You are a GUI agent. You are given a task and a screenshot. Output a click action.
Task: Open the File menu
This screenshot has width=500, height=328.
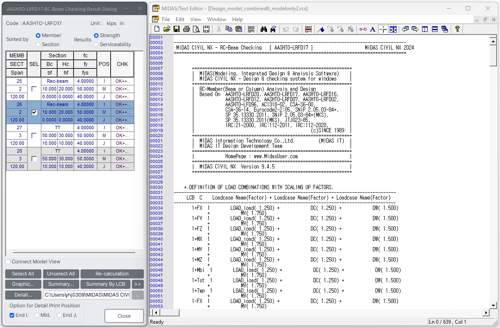[166, 19]
